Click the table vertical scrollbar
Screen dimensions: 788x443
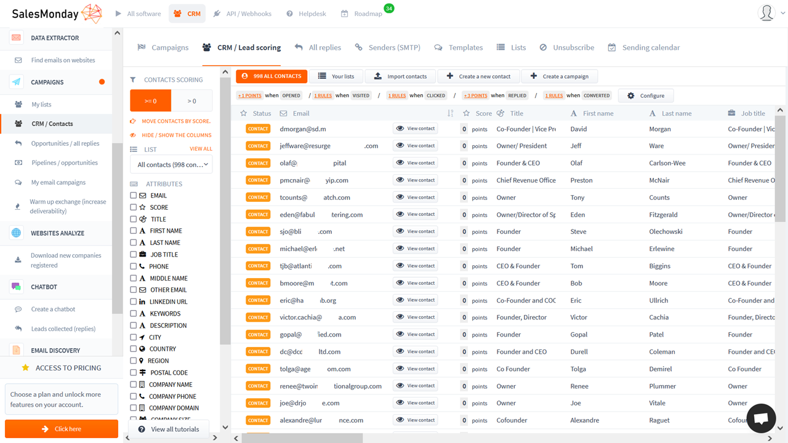[780, 169]
